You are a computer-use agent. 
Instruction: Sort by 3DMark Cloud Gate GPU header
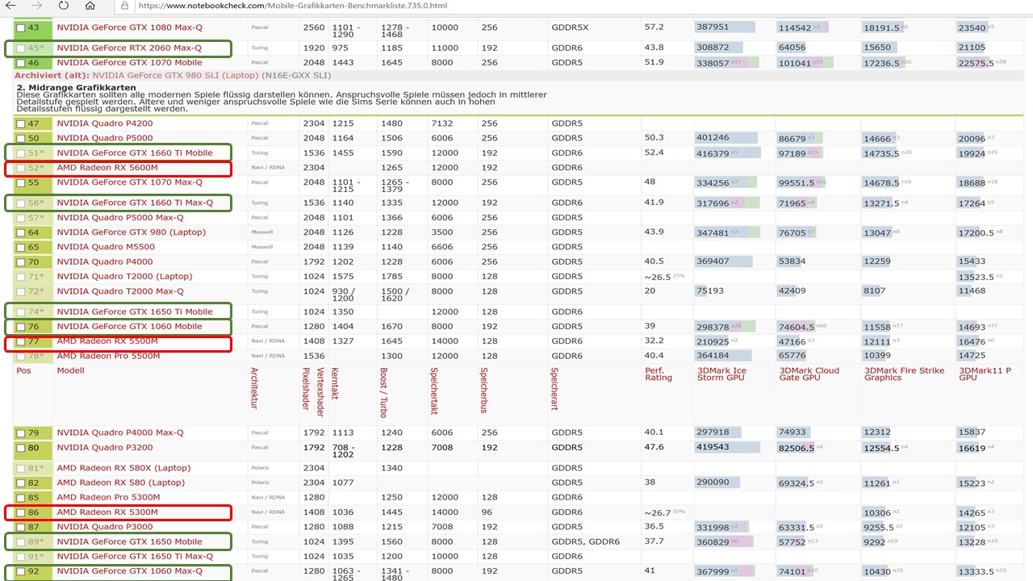[809, 374]
